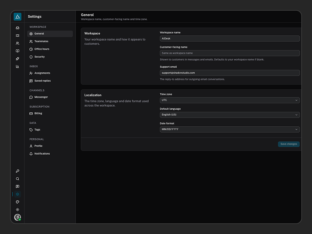Open the Knowledge base book icon
The height and width of the screenshot is (234, 312).
tap(18, 51)
